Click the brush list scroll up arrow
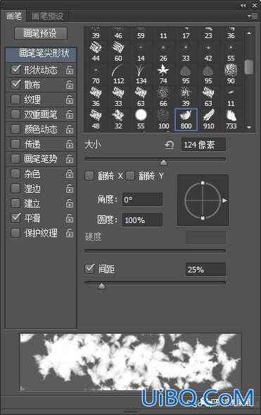This screenshot has height=415, width=261. (x=249, y=33)
